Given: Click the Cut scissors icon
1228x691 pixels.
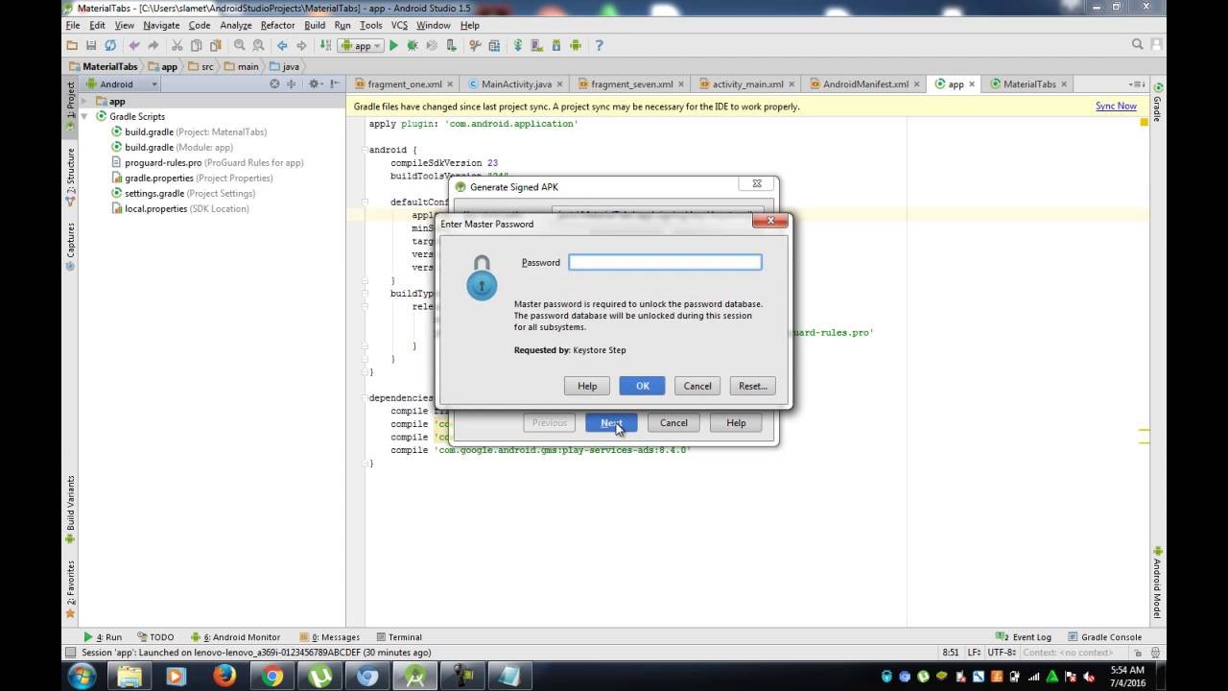Looking at the screenshot, I should coord(177,45).
